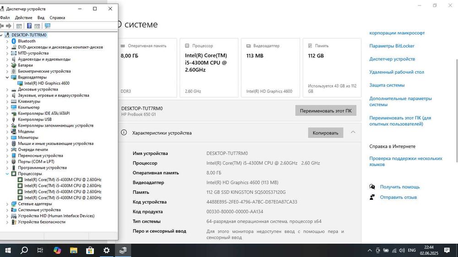Open File Explorer from the taskbar
The height and width of the screenshot is (257, 458).
tap(74, 250)
